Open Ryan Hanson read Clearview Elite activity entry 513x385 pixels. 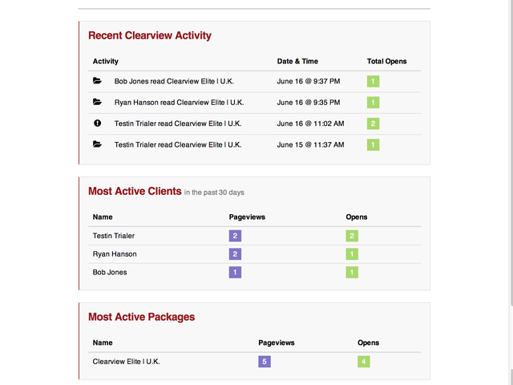[179, 103]
